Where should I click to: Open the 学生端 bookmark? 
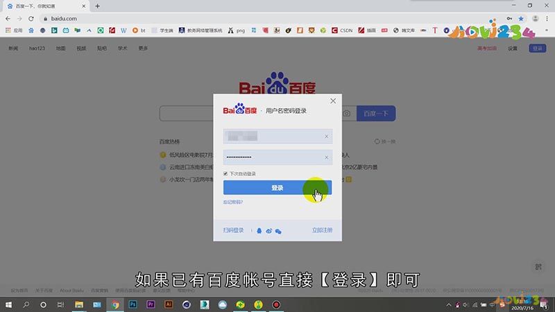click(162, 31)
